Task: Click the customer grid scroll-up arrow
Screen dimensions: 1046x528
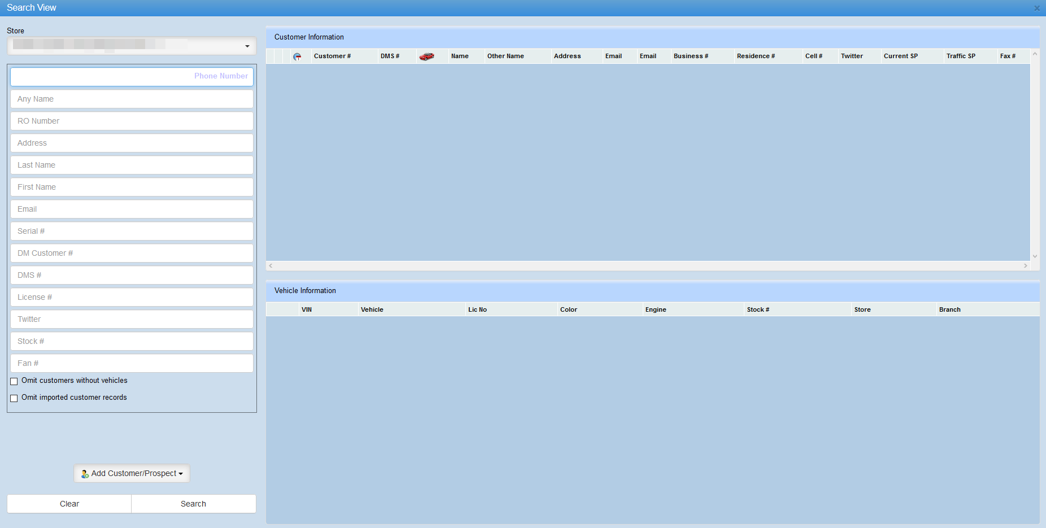Action: 1035,54
